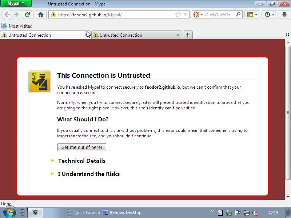Click the Done status bar text

6,204
